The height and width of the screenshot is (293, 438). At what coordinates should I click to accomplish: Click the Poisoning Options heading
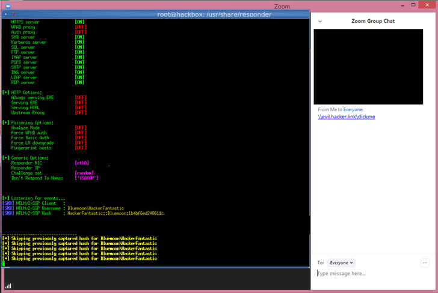[x=28, y=122]
